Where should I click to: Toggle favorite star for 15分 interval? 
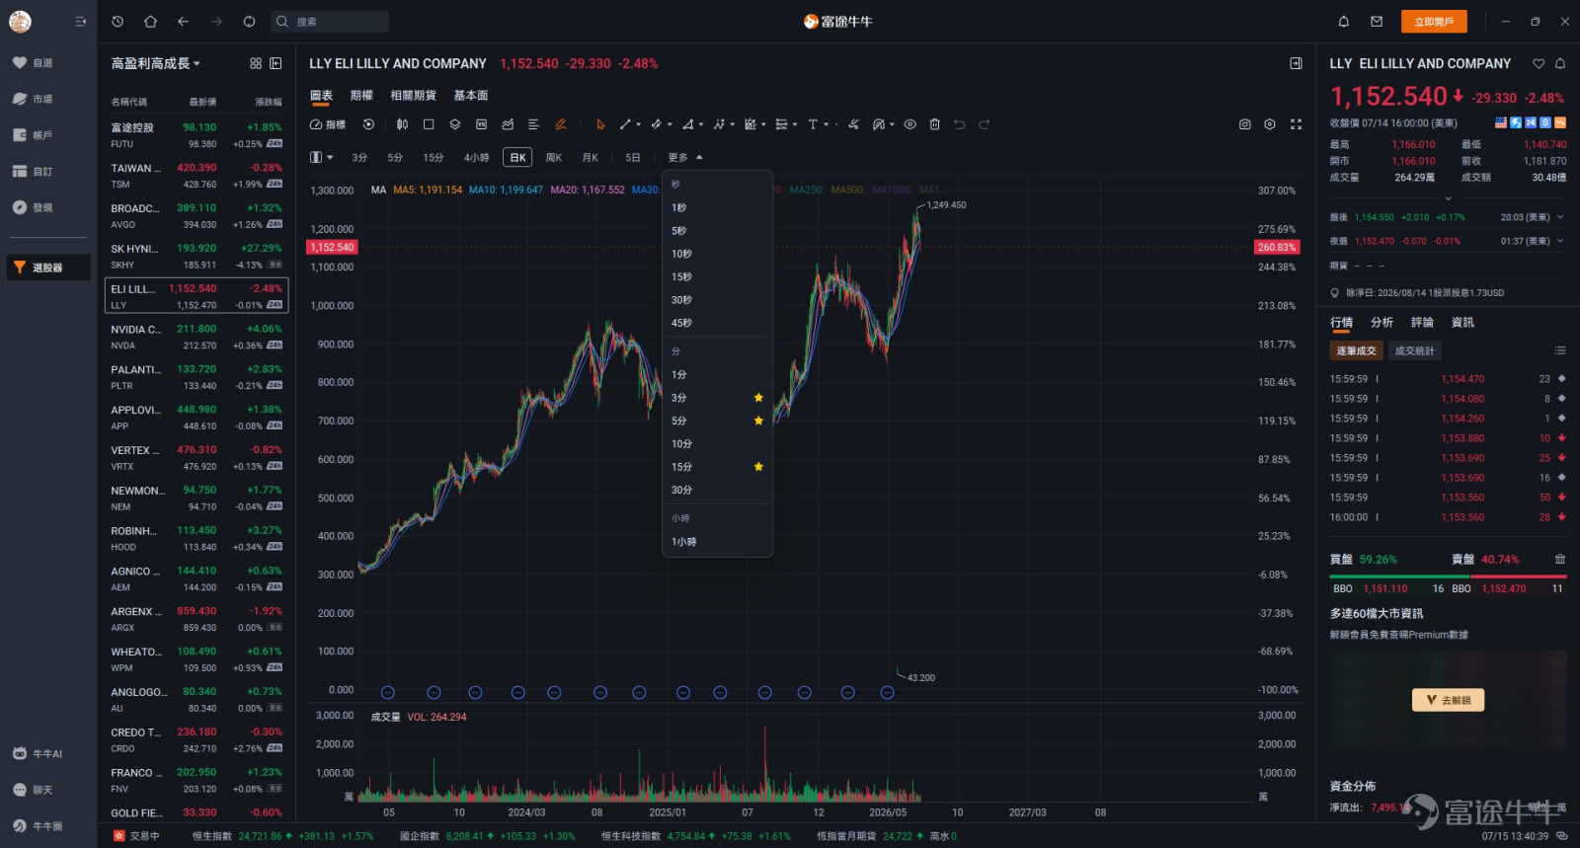pyautogui.click(x=758, y=467)
